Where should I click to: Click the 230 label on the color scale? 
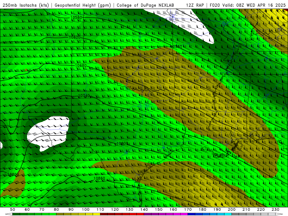[x=275, y=210]
